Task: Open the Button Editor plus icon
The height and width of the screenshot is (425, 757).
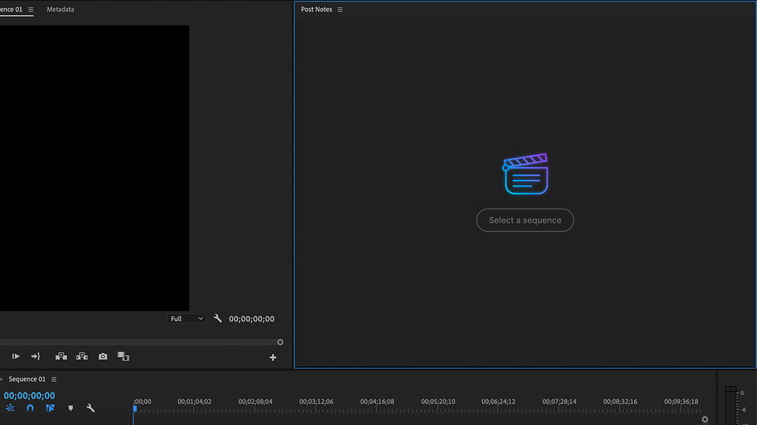Action: pyautogui.click(x=273, y=357)
